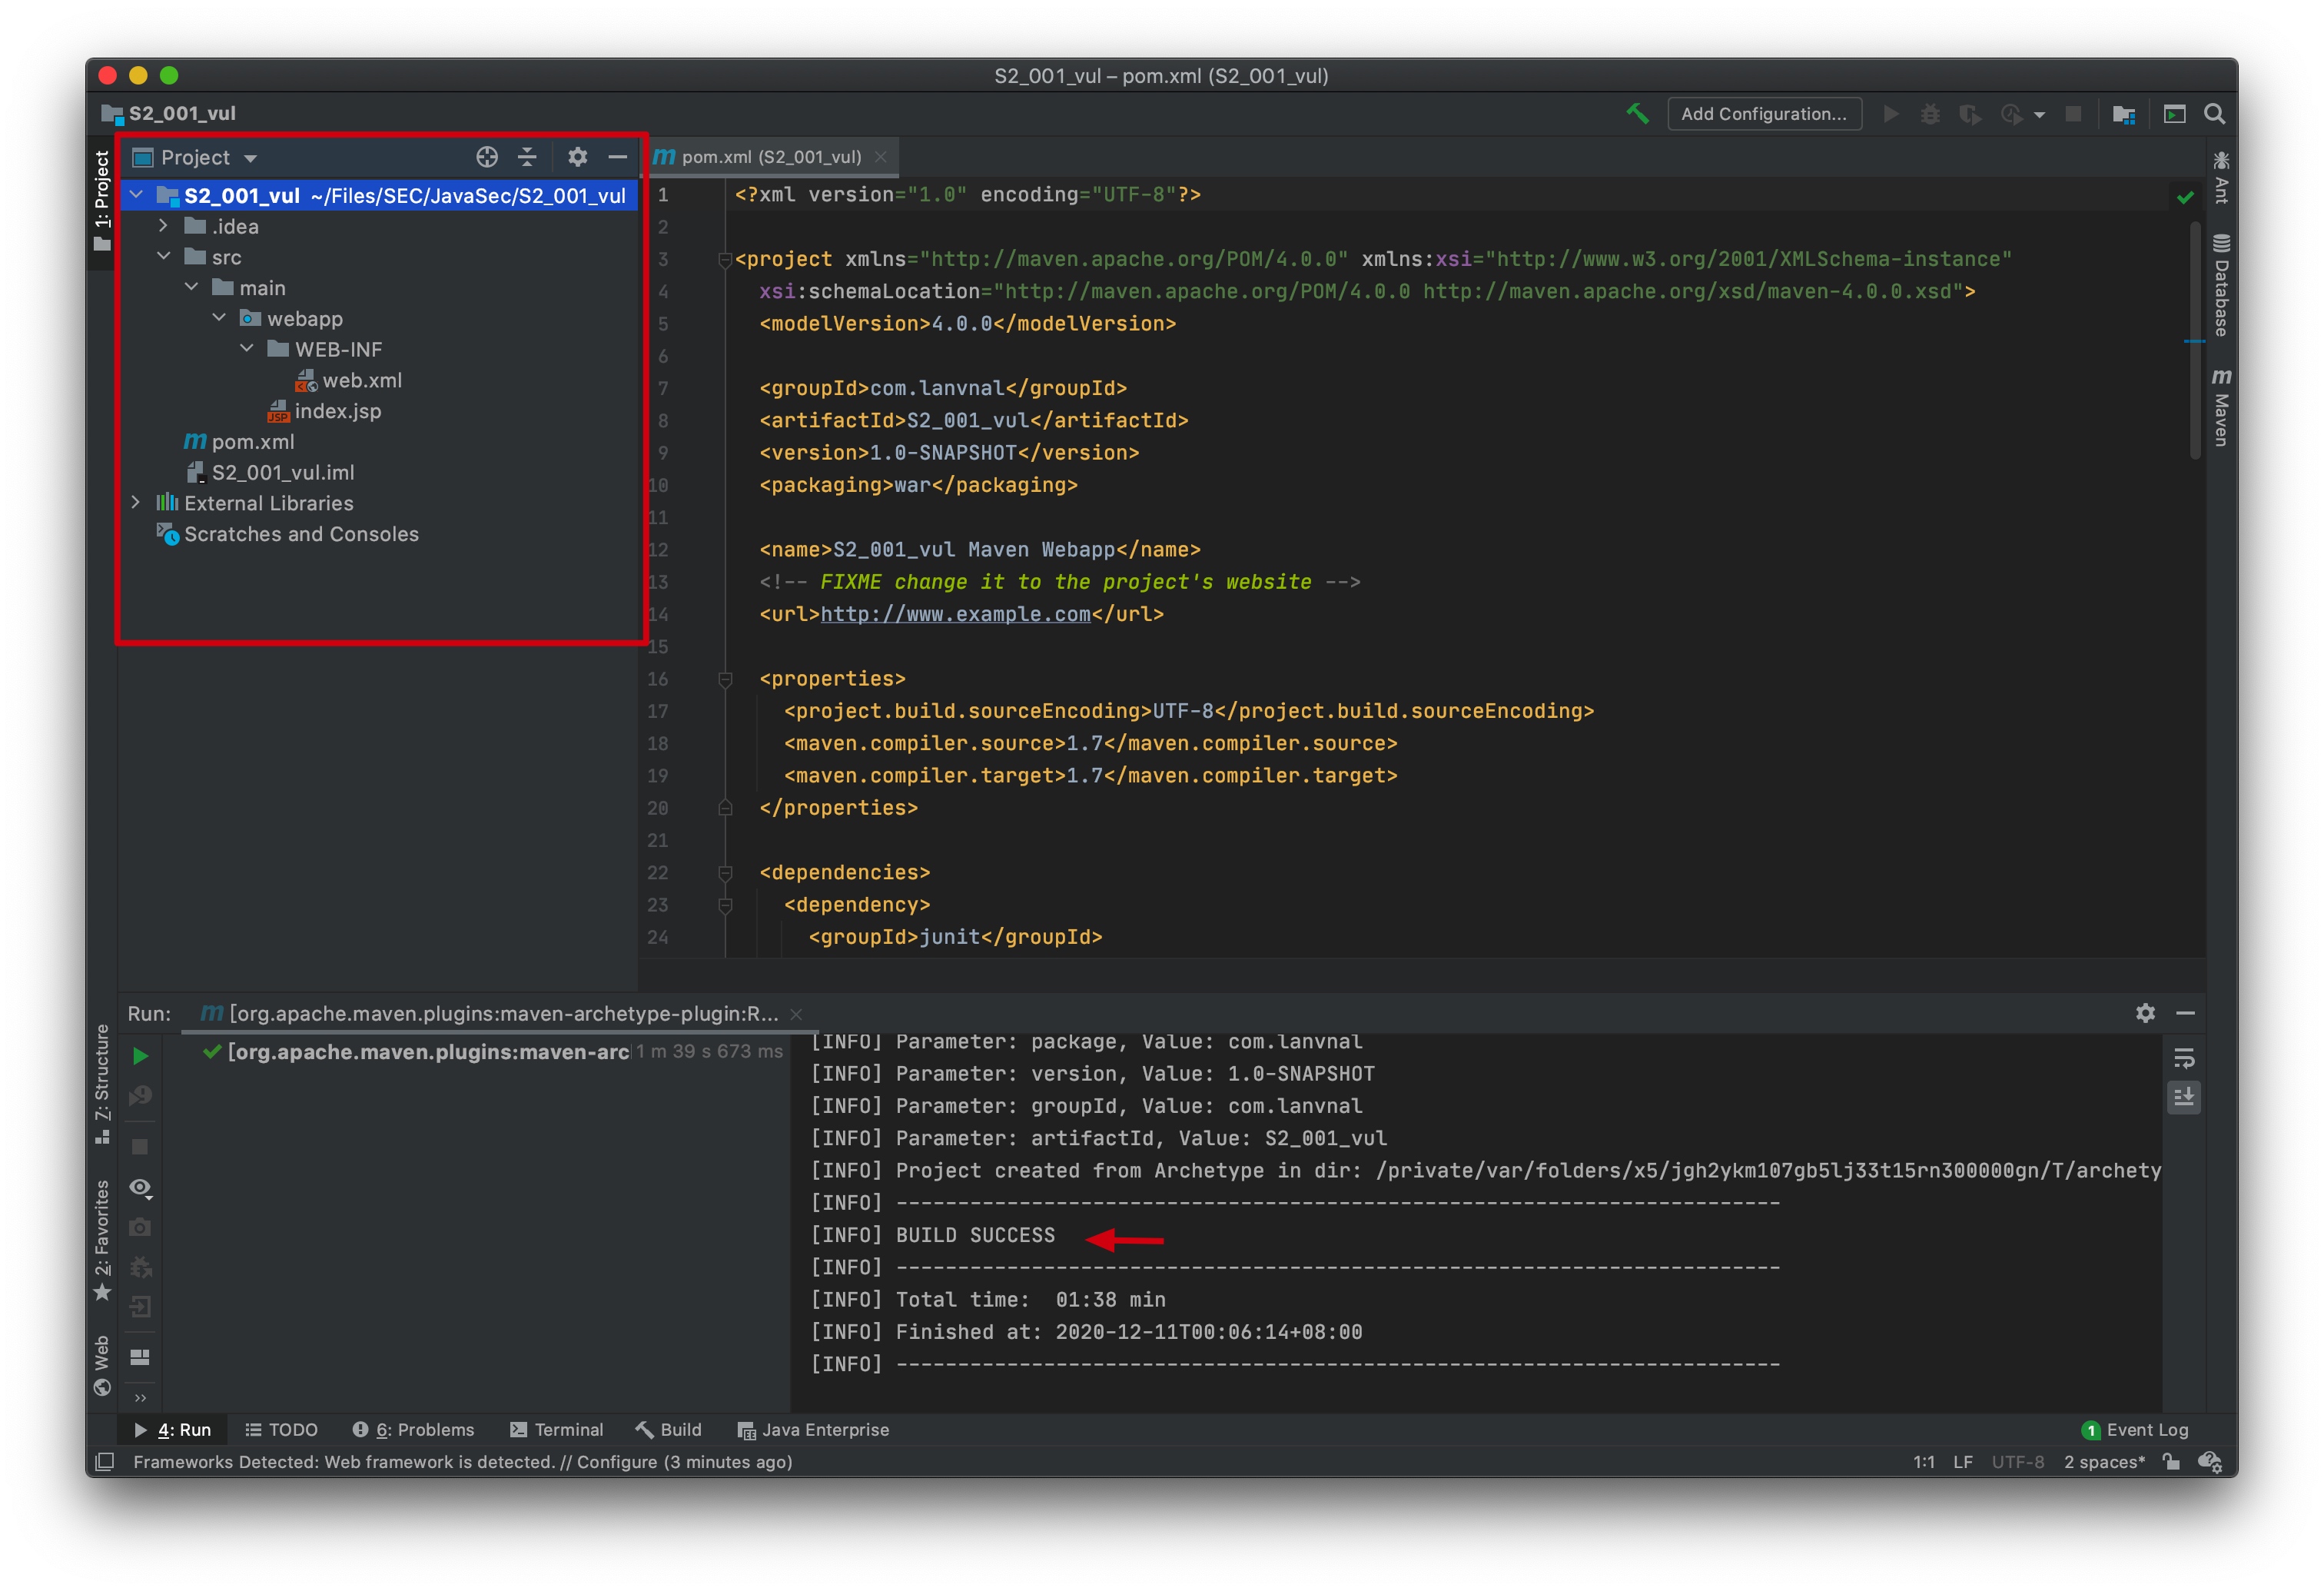Toggle the 1: Project side tab
The image size is (2324, 1591).
(x=102, y=202)
